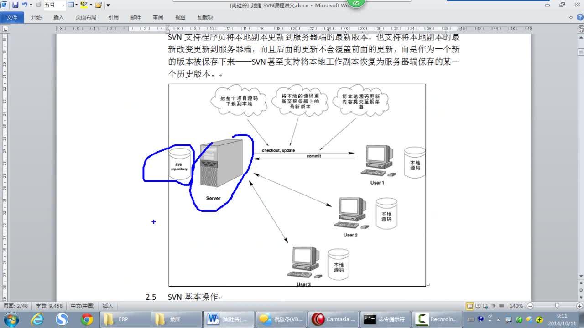Screen dimensions: 584x328
Task: Select Print Layout view button
Action: 470,306
